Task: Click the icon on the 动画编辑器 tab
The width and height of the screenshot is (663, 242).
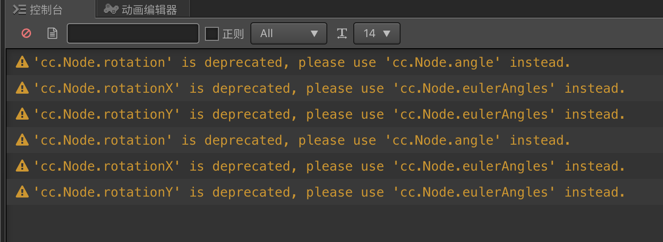Action: point(111,9)
